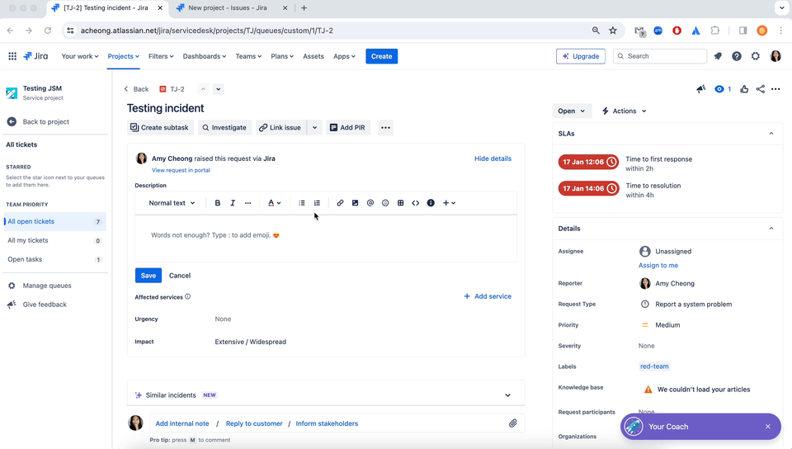Open the Normal text style dropdown

[x=172, y=203]
